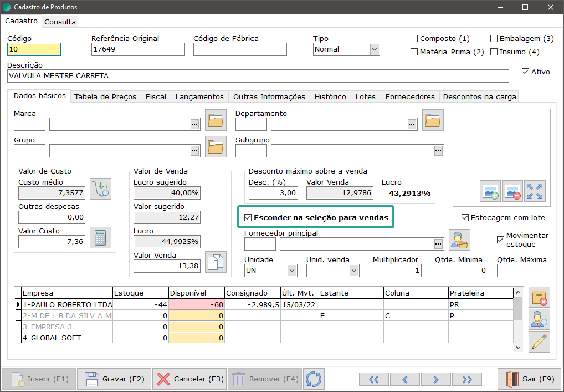
Task: Click the add image icon
Action: [490, 191]
